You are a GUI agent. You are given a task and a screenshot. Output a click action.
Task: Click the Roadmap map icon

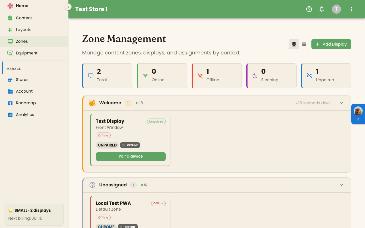10,103
